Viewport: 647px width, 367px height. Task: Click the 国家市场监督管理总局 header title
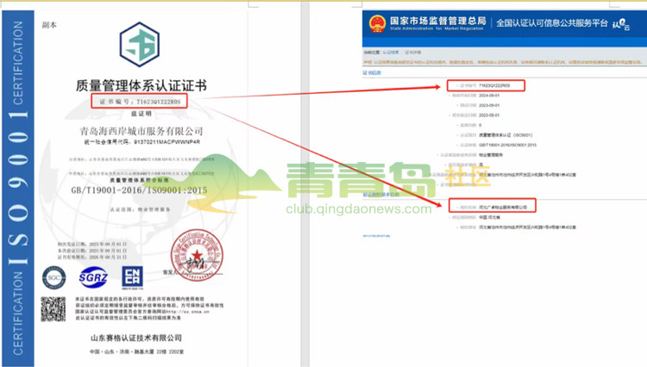point(437,21)
